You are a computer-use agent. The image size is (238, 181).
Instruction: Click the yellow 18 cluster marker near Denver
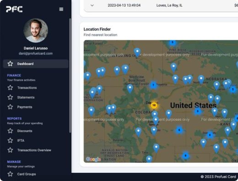154,105
